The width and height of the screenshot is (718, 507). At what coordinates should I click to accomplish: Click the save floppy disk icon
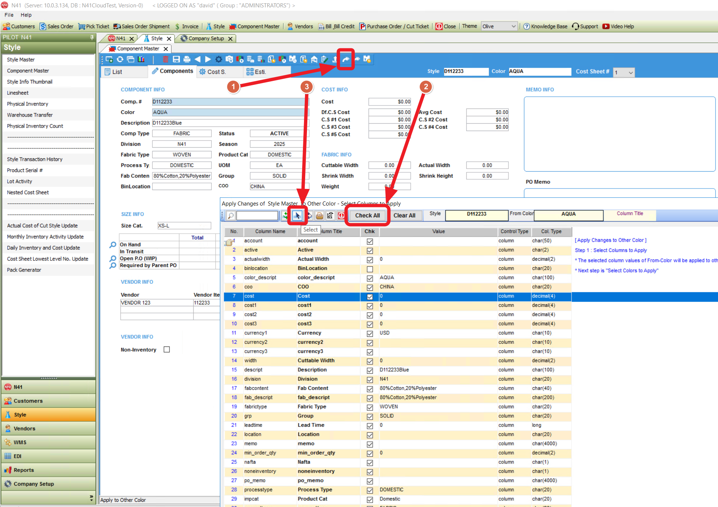pos(176,59)
